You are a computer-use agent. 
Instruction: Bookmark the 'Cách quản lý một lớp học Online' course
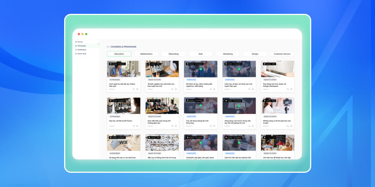coord(138,89)
